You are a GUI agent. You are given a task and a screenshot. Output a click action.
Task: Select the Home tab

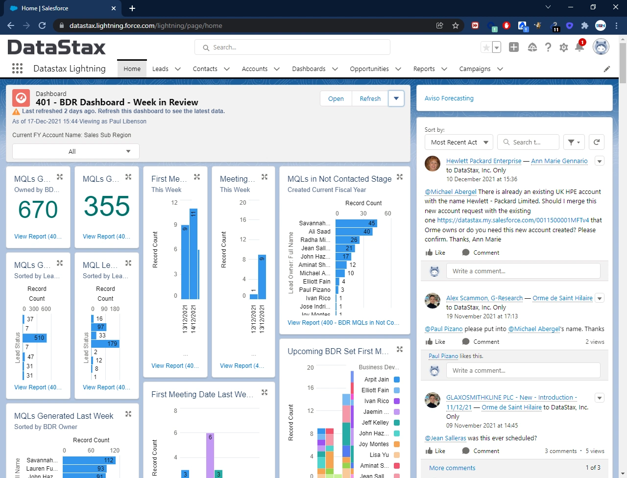click(x=132, y=69)
